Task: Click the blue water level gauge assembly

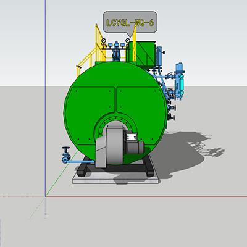Action: coord(179,81)
